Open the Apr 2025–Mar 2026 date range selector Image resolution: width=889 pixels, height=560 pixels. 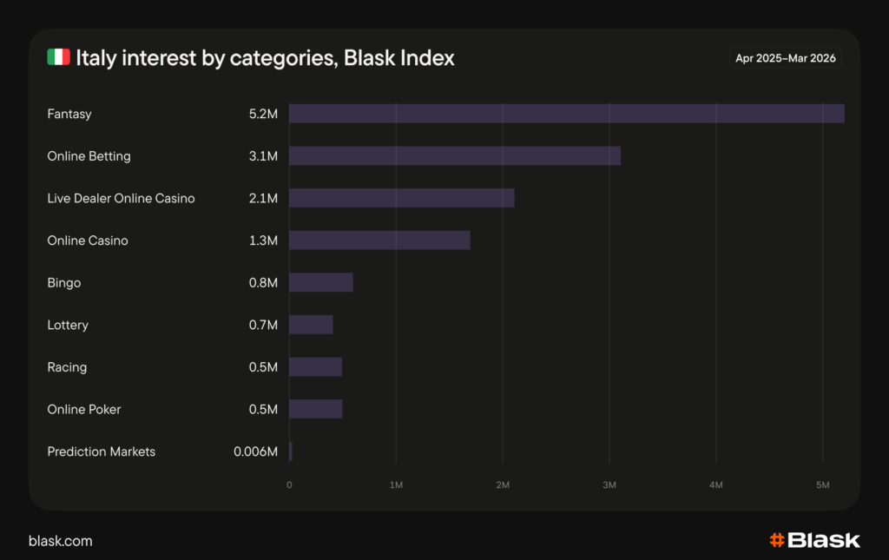pos(786,58)
